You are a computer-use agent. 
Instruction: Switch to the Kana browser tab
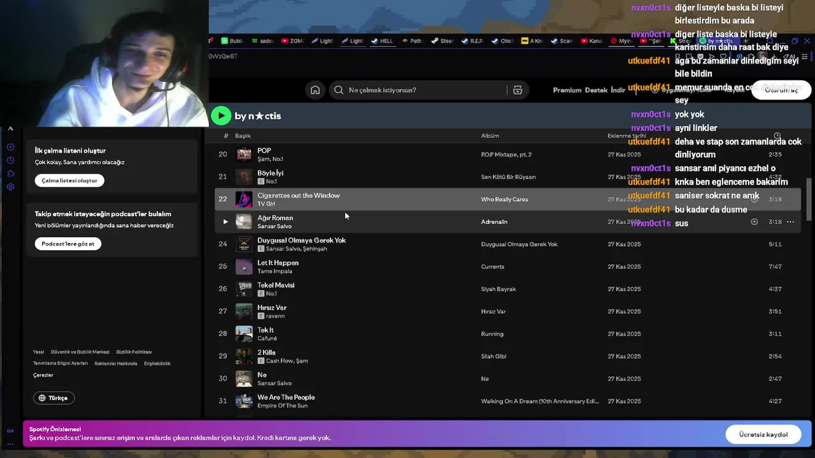pos(592,41)
